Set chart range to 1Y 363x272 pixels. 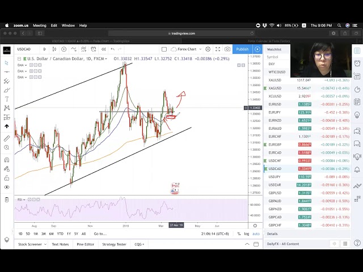coord(69,233)
